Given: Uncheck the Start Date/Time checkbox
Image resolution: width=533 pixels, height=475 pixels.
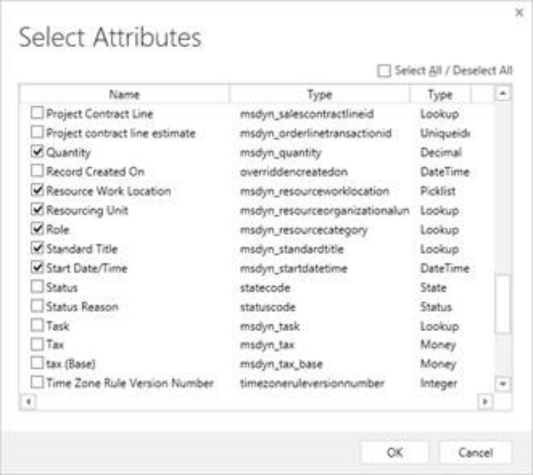Looking at the screenshot, I should coord(37,268).
